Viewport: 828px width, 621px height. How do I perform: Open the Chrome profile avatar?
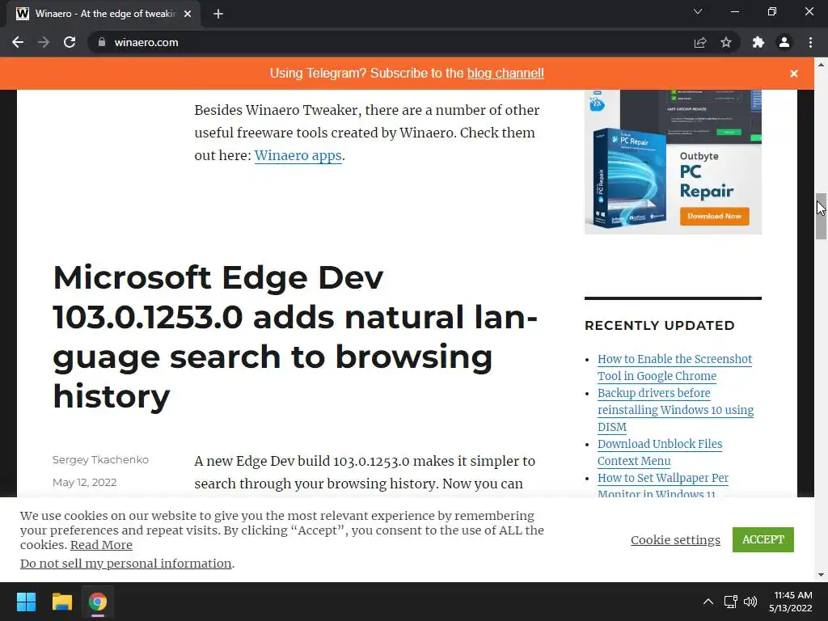pos(784,42)
